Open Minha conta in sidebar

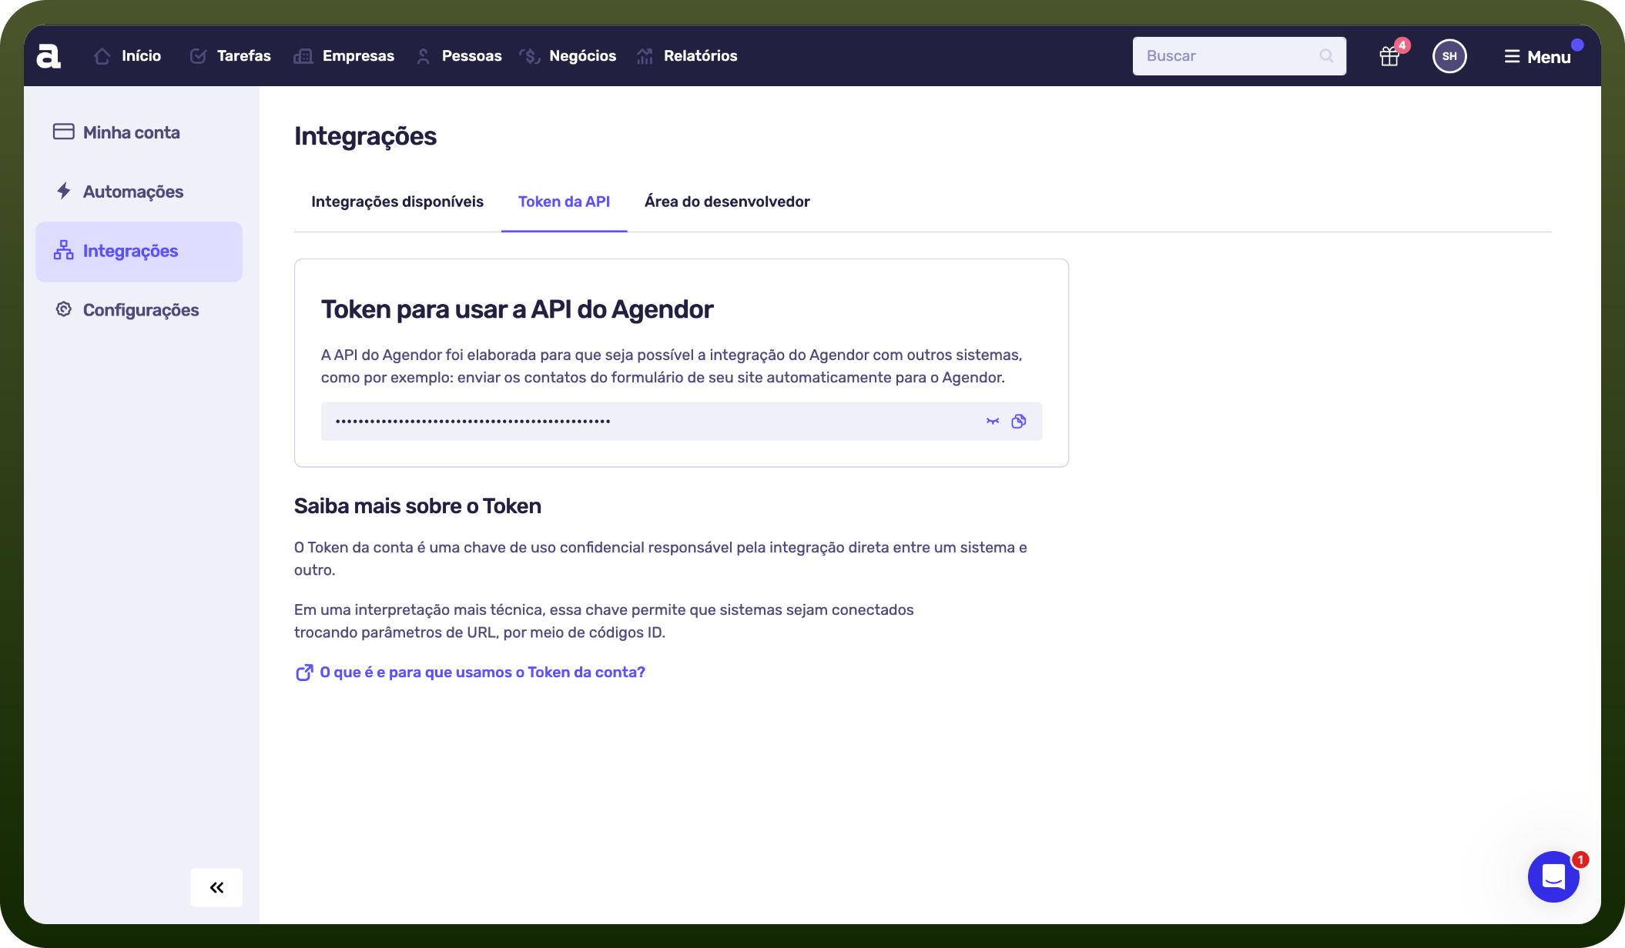click(x=139, y=132)
